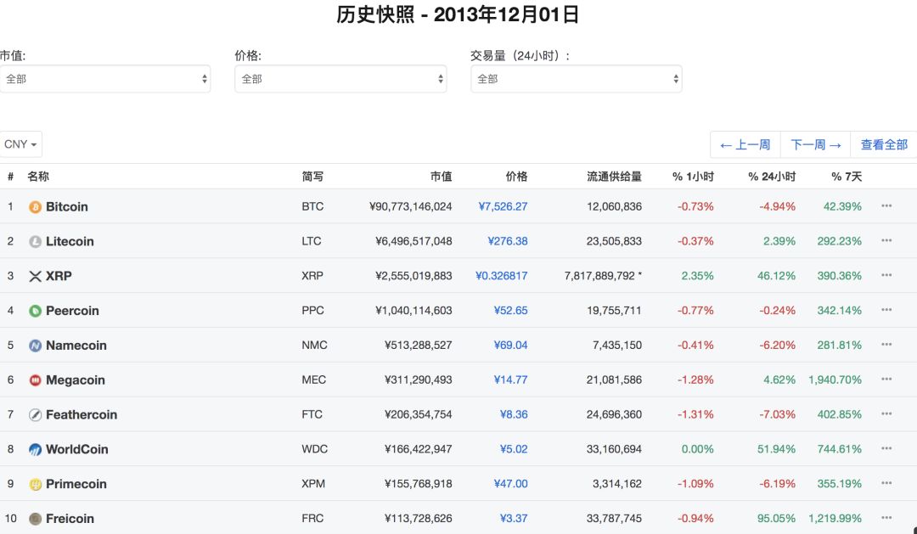Sort table by 简写 column
917x534 pixels.
point(312,177)
